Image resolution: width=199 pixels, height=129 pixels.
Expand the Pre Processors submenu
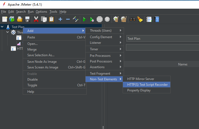point(105,56)
